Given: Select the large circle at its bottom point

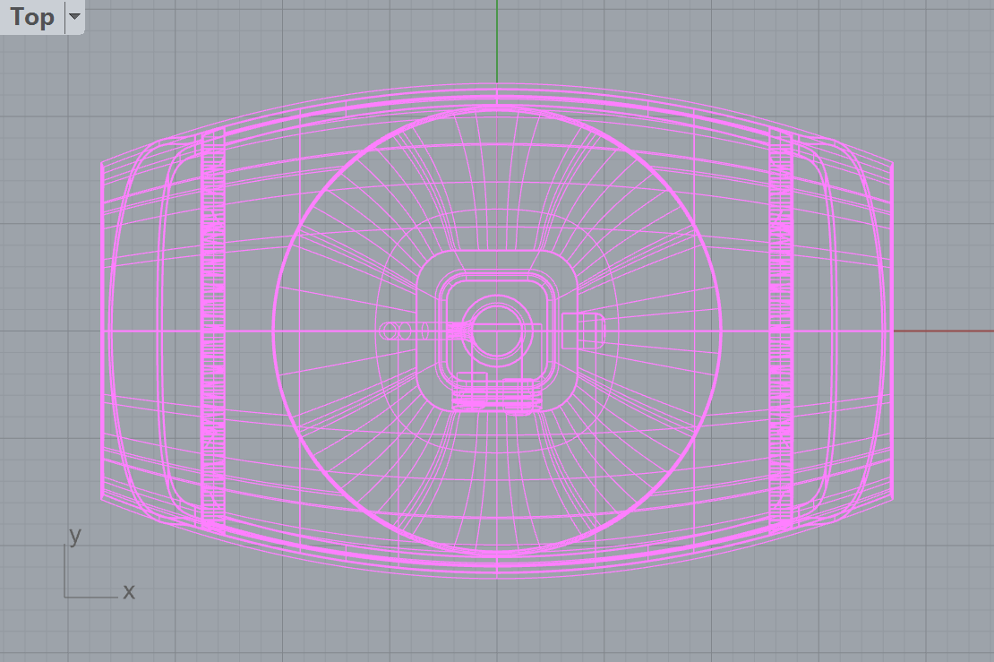Looking at the screenshot, I should 497,555.
